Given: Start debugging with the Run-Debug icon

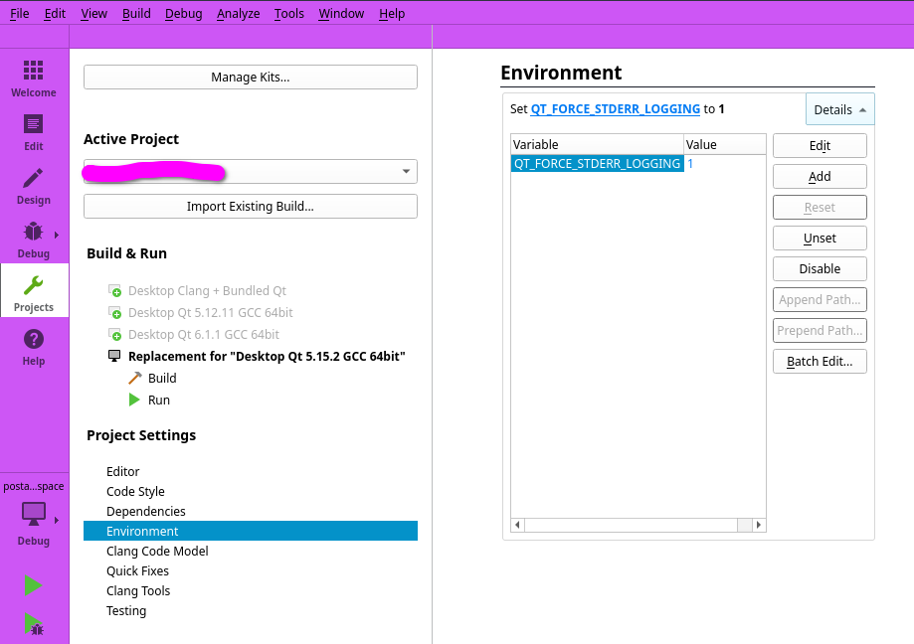Looking at the screenshot, I should (x=34, y=624).
